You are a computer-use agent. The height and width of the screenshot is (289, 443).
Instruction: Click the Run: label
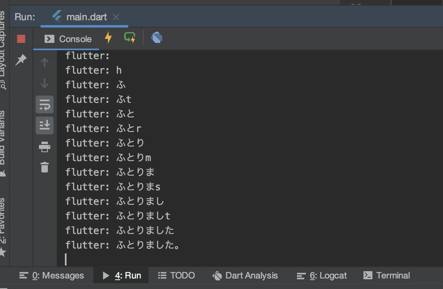coord(25,17)
